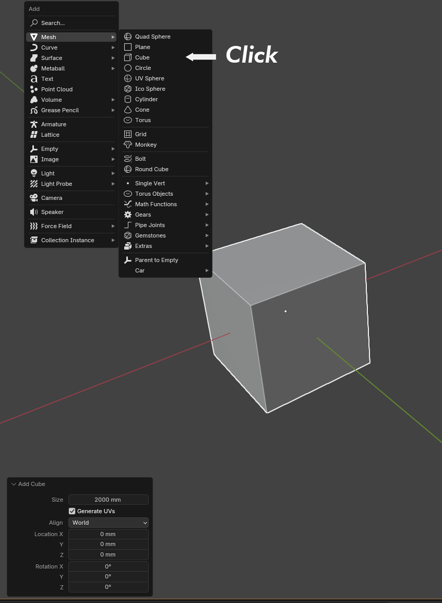The height and width of the screenshot is (603, 442).
Task: Open the Curve submenu
Action: pyautogui.click(x=71, y=48)
